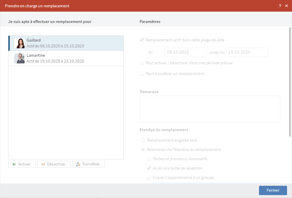Click Gaillard's profile photo
Image resolution: width=292 pixels, height=198 pixels.
click(19, 43)
